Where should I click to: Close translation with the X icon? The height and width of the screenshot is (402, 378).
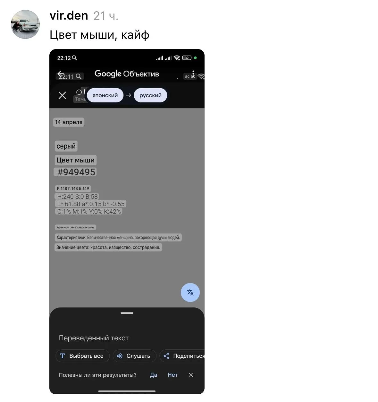pyautogui.click(x=62, y=95)
